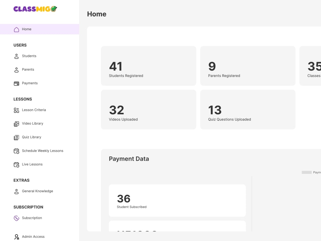Click the Home page title
Image resolution: width=321 pixels, height=241 pixels.
click(x=97, y=14)
